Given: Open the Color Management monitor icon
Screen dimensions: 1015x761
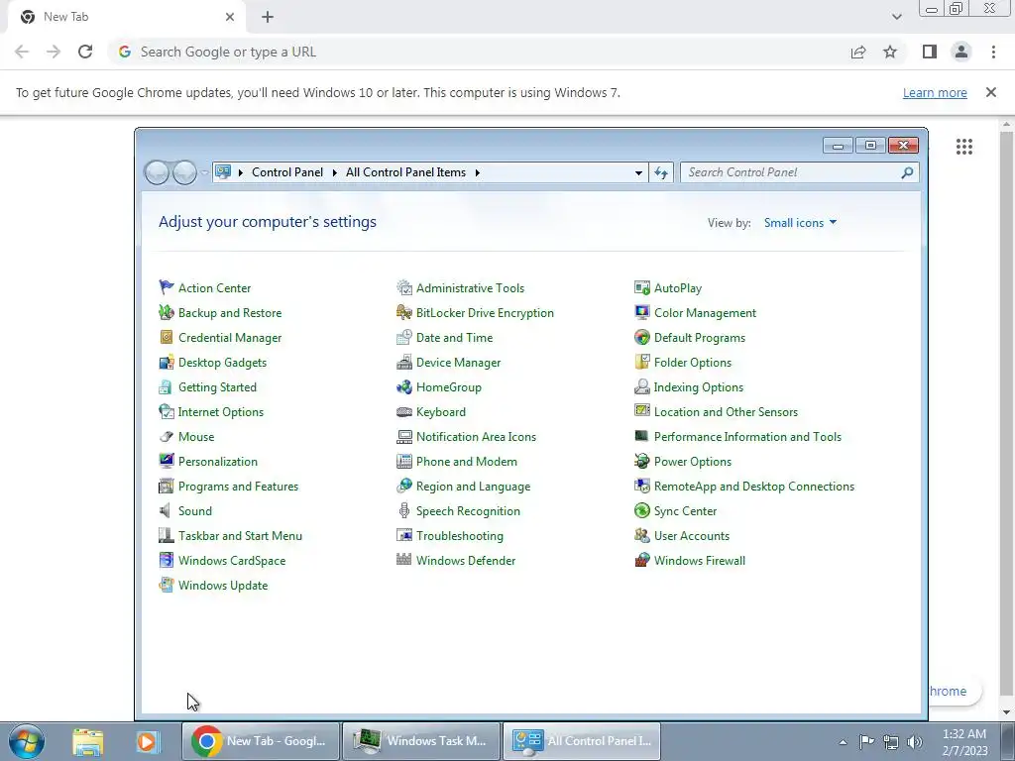Looking at the screenshot, I should point(642,312).
